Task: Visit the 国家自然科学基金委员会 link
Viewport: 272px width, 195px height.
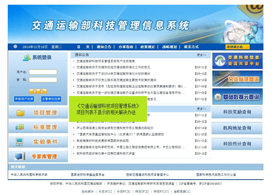Action: pyautogui.click(x=88, y=175)
